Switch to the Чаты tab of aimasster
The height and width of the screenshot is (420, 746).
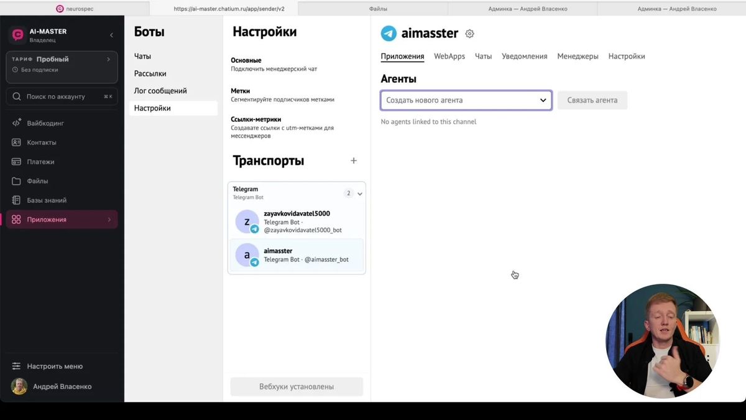483,56
